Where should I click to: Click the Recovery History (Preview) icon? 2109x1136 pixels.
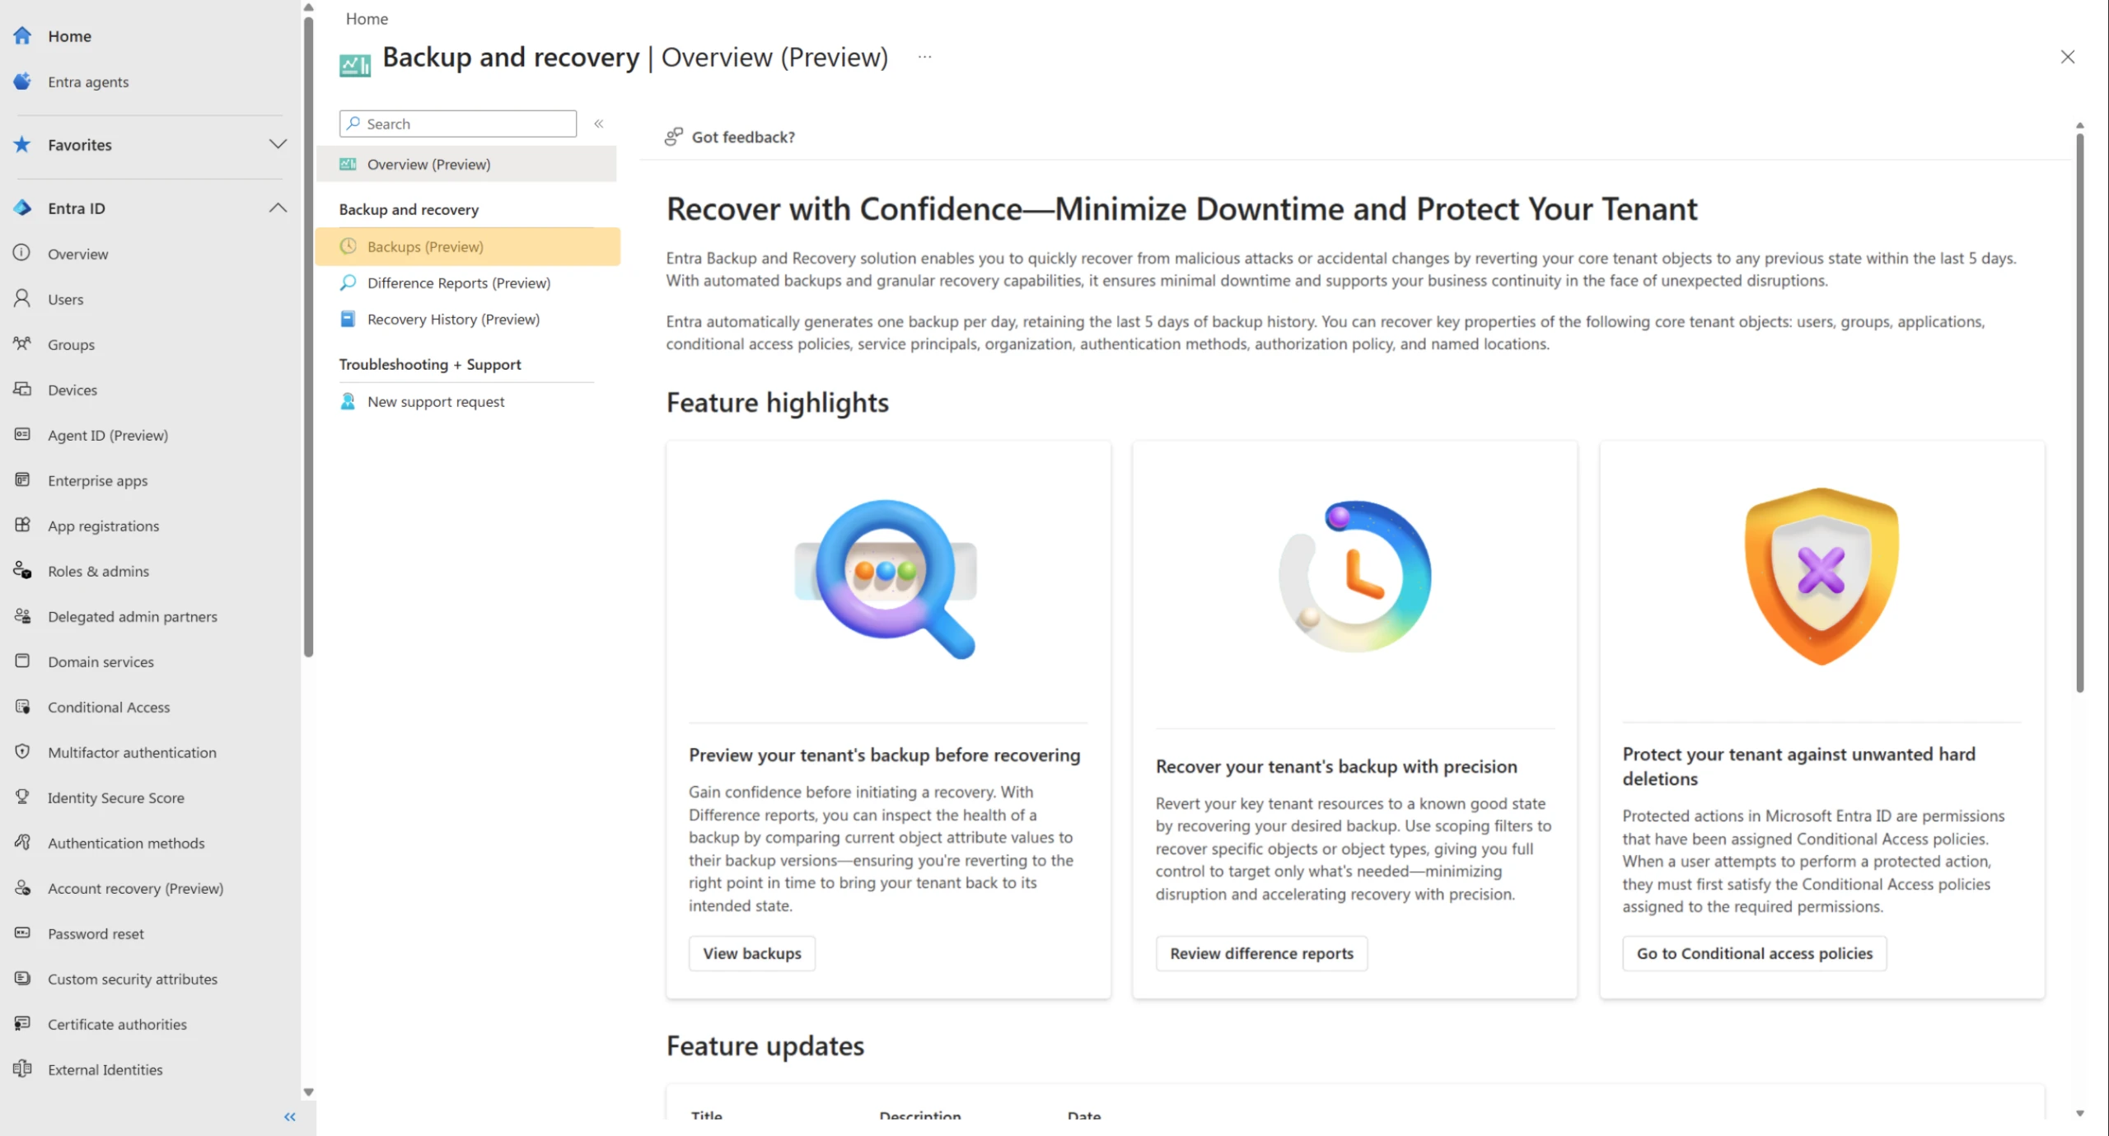point(348,319)
